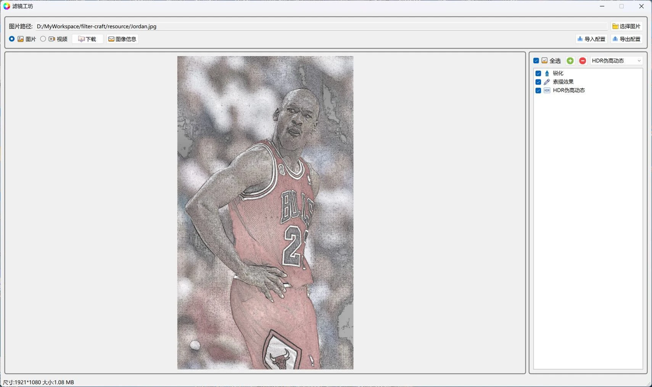The image size is (652, 387).
Task: Select the 锐化 list row text
Action: tap(558, 73)
